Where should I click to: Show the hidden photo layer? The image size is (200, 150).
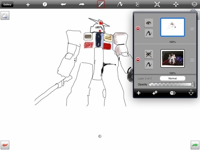pos(149,54)
